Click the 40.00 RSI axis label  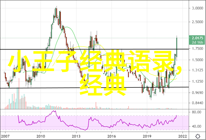pos(197,126)
